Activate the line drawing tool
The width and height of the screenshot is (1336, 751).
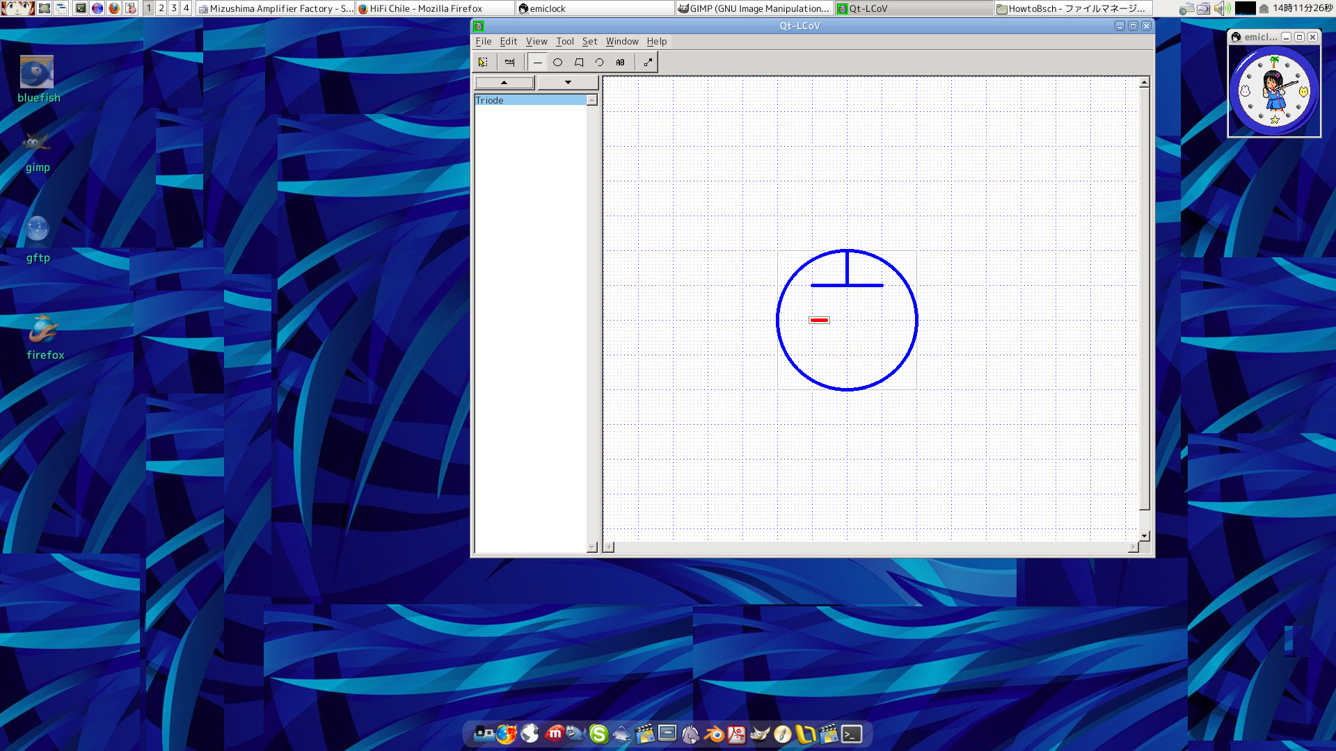pyautogui.click(x=537, y=63)
